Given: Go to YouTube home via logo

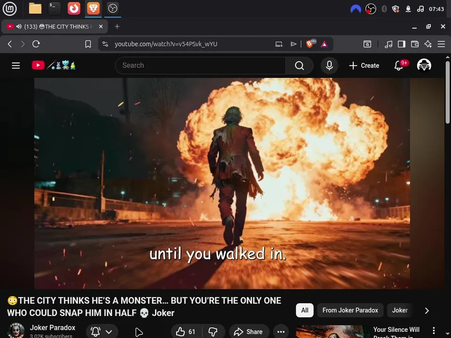Looking at the screenshot, I should (x=54, y=65).
